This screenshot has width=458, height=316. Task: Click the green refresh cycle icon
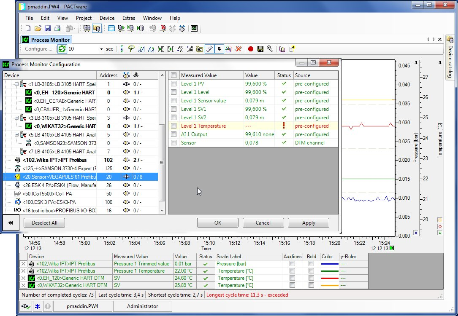point(62,49)
